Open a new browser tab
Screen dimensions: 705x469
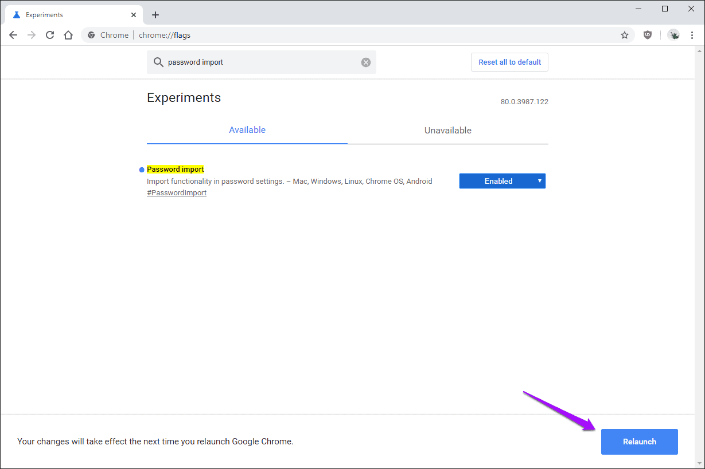click(x=155, y=15)
